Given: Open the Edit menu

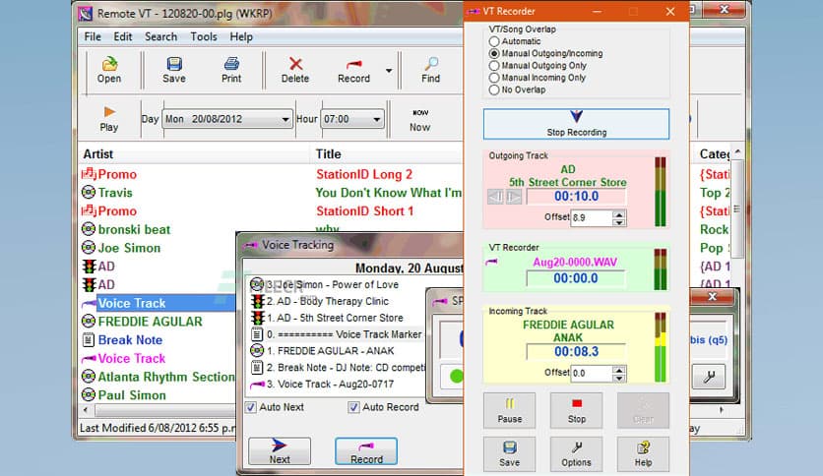Looking at the screenshot, I should [123, 36].
